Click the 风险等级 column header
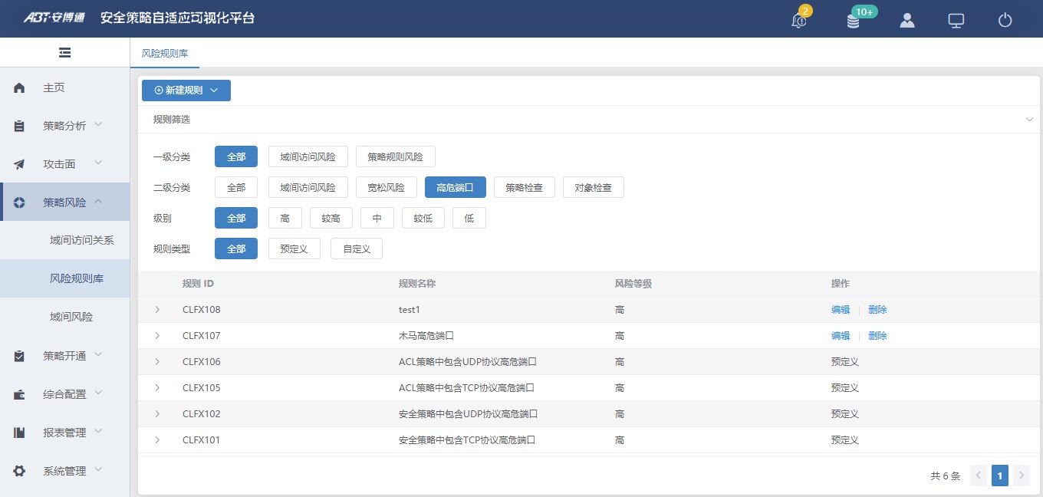This screenshot has height=497, width=1043. (x=633, y=284)
